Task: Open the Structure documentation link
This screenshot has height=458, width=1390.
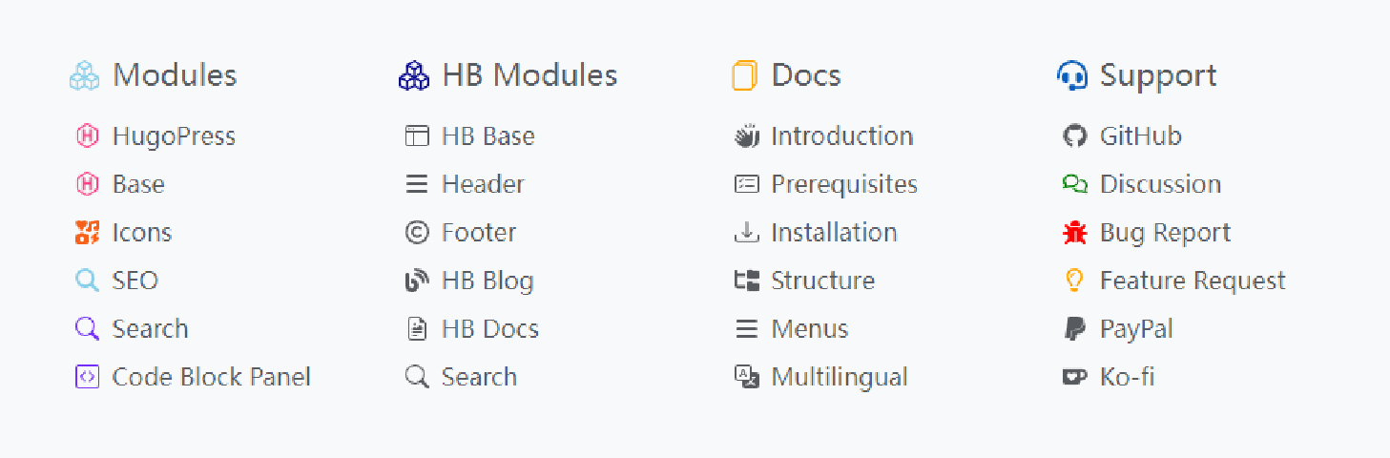Action: 822,281
